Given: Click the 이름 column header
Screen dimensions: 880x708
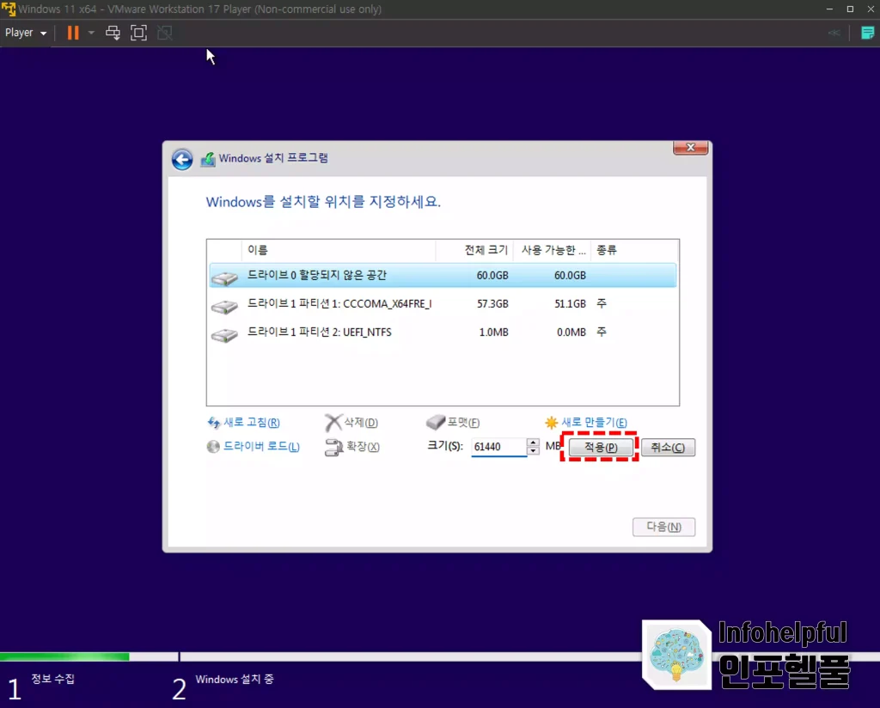Looking at the screenshot, I should pyautogui.click(x=339, y=250).
